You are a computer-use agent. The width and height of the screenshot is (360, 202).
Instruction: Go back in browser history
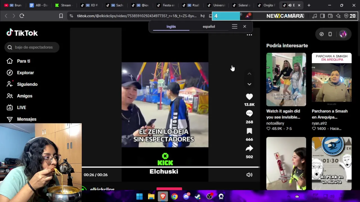click(x=6, y=16)
